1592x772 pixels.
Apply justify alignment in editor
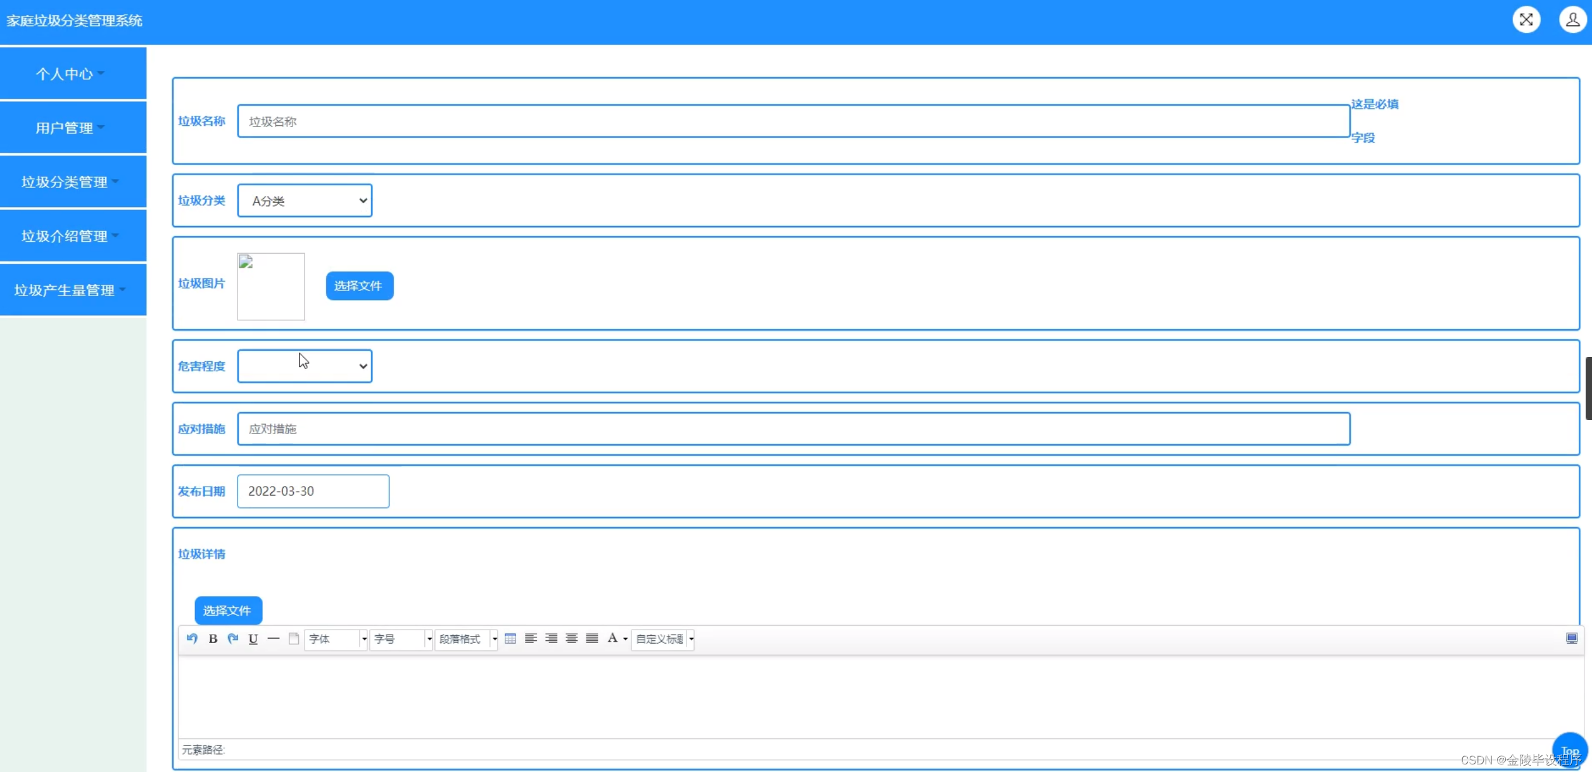pos(592,638)
